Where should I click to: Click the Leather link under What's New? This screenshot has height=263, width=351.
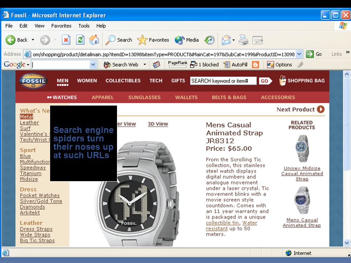tap(29, 123)
